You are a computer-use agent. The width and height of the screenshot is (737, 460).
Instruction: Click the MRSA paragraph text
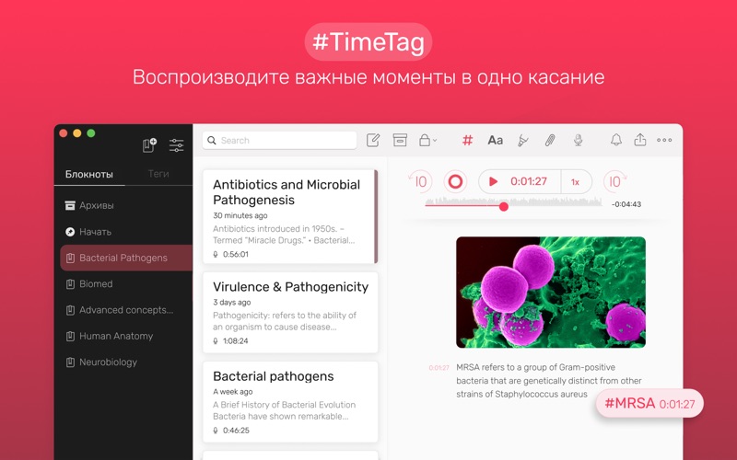click(548, 381)
